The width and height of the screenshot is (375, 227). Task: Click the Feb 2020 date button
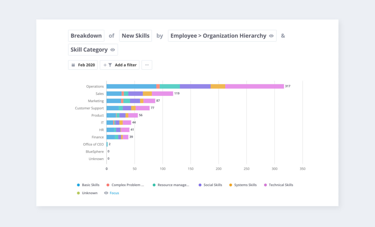tap(83, 65)
